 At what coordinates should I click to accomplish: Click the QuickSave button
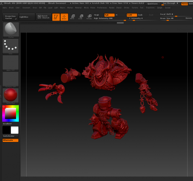pyautogui.click(x=153, y=4)
